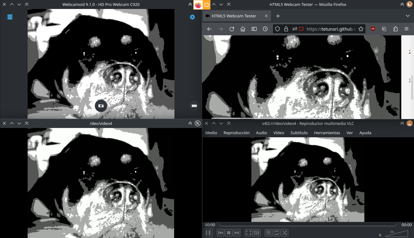Reload the Firefox page
This screenshot has height=238, width=414.
pos(232,29)
